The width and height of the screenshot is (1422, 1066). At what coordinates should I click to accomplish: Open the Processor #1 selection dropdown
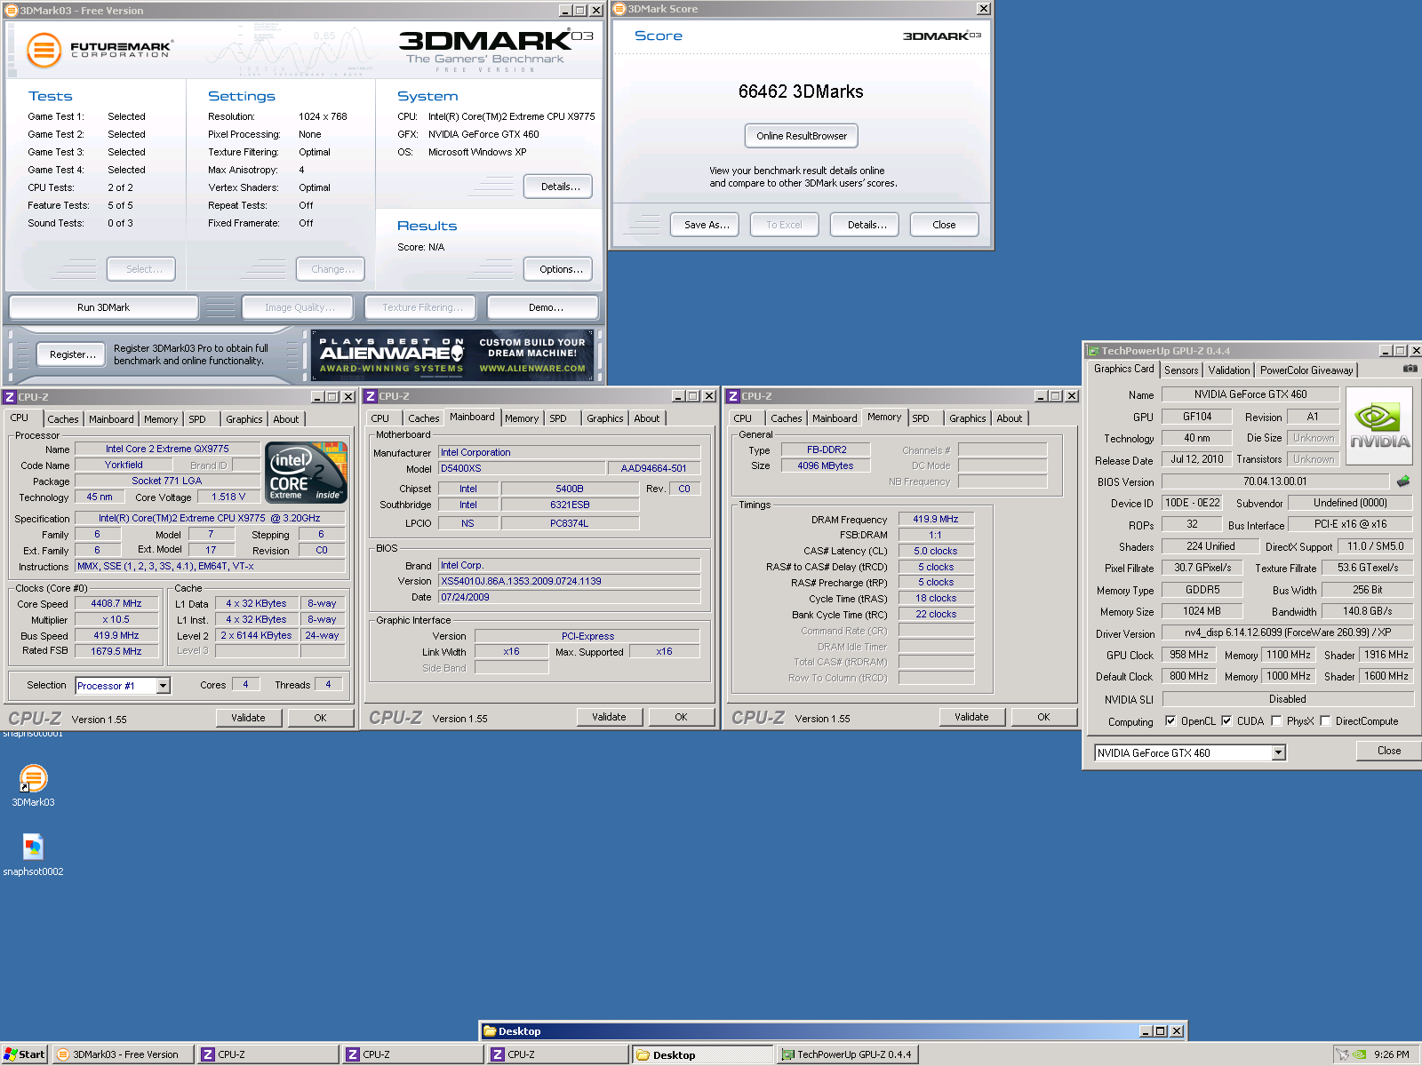(163, 686)
